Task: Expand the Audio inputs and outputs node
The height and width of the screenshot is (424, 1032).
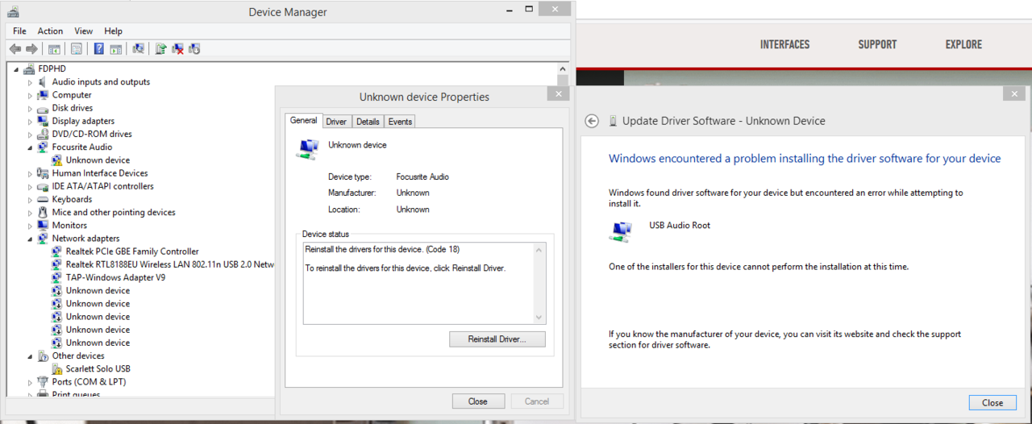Action: point(31,82)
